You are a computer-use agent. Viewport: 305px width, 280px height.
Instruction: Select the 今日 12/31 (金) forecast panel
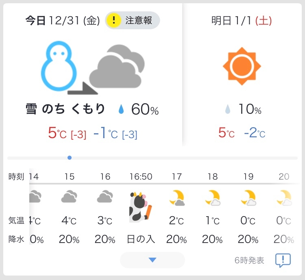(93, 74)
